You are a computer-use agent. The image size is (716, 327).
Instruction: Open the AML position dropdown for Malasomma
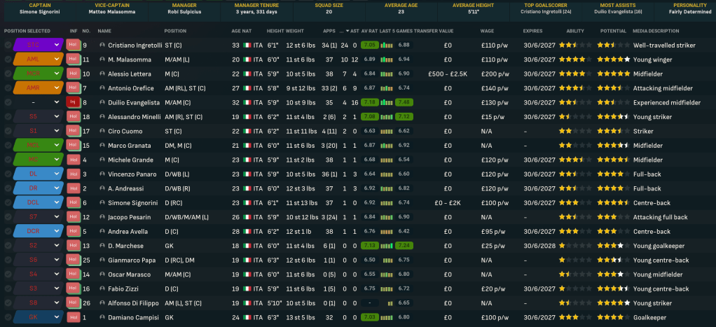coord(57,60)
